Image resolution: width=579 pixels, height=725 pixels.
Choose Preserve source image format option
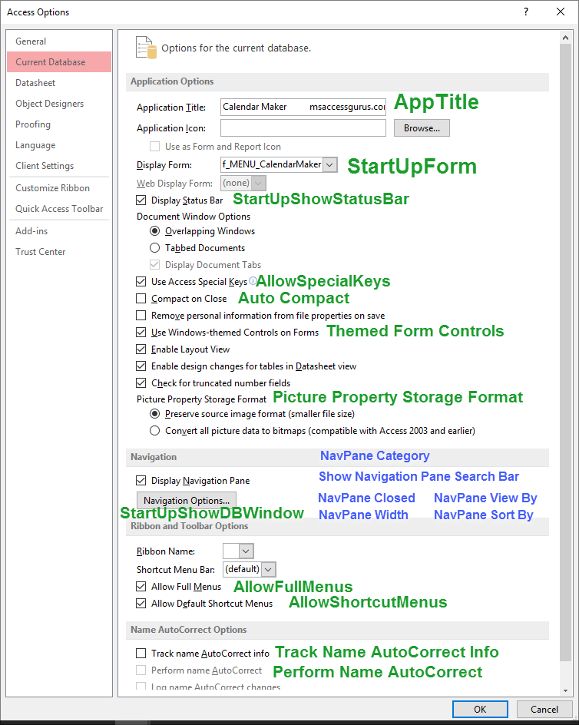point(155,413)
